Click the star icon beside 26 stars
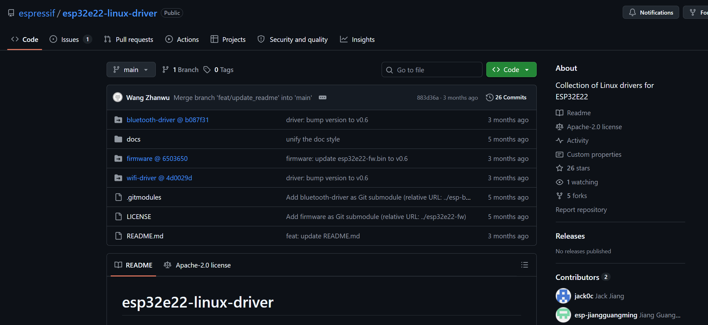The width and height of the screenshot is (708, 325). (560, 168)
